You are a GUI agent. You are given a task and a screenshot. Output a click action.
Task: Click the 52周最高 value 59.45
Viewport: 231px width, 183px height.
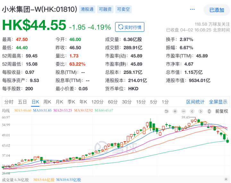(31, 56)
